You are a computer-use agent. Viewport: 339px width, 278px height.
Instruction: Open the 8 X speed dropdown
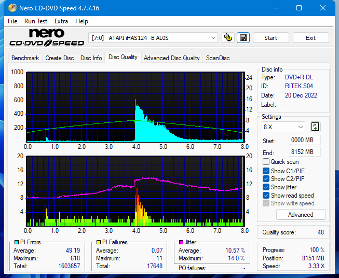283,127
